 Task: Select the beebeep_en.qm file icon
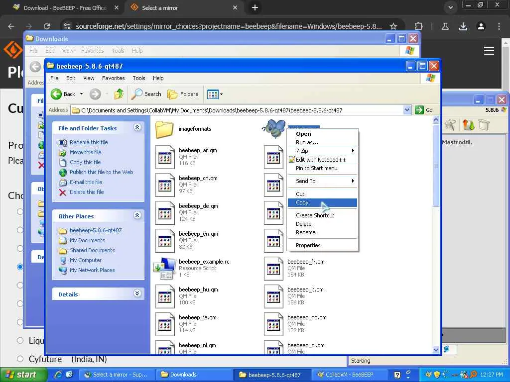point(165,241)
